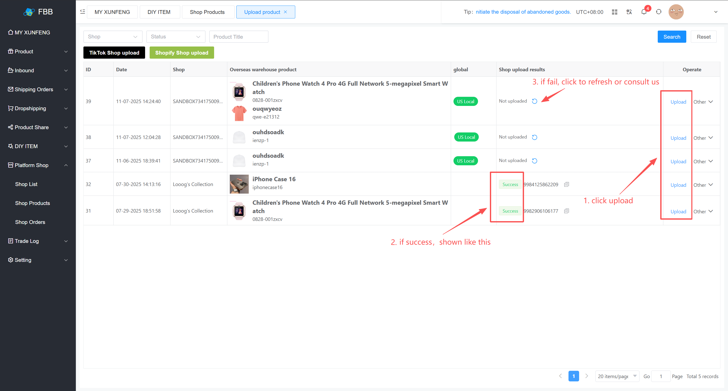Open the abandoned goods disposal tip link
This screenshot has width=728, height=391.
[x=523, y=12]
